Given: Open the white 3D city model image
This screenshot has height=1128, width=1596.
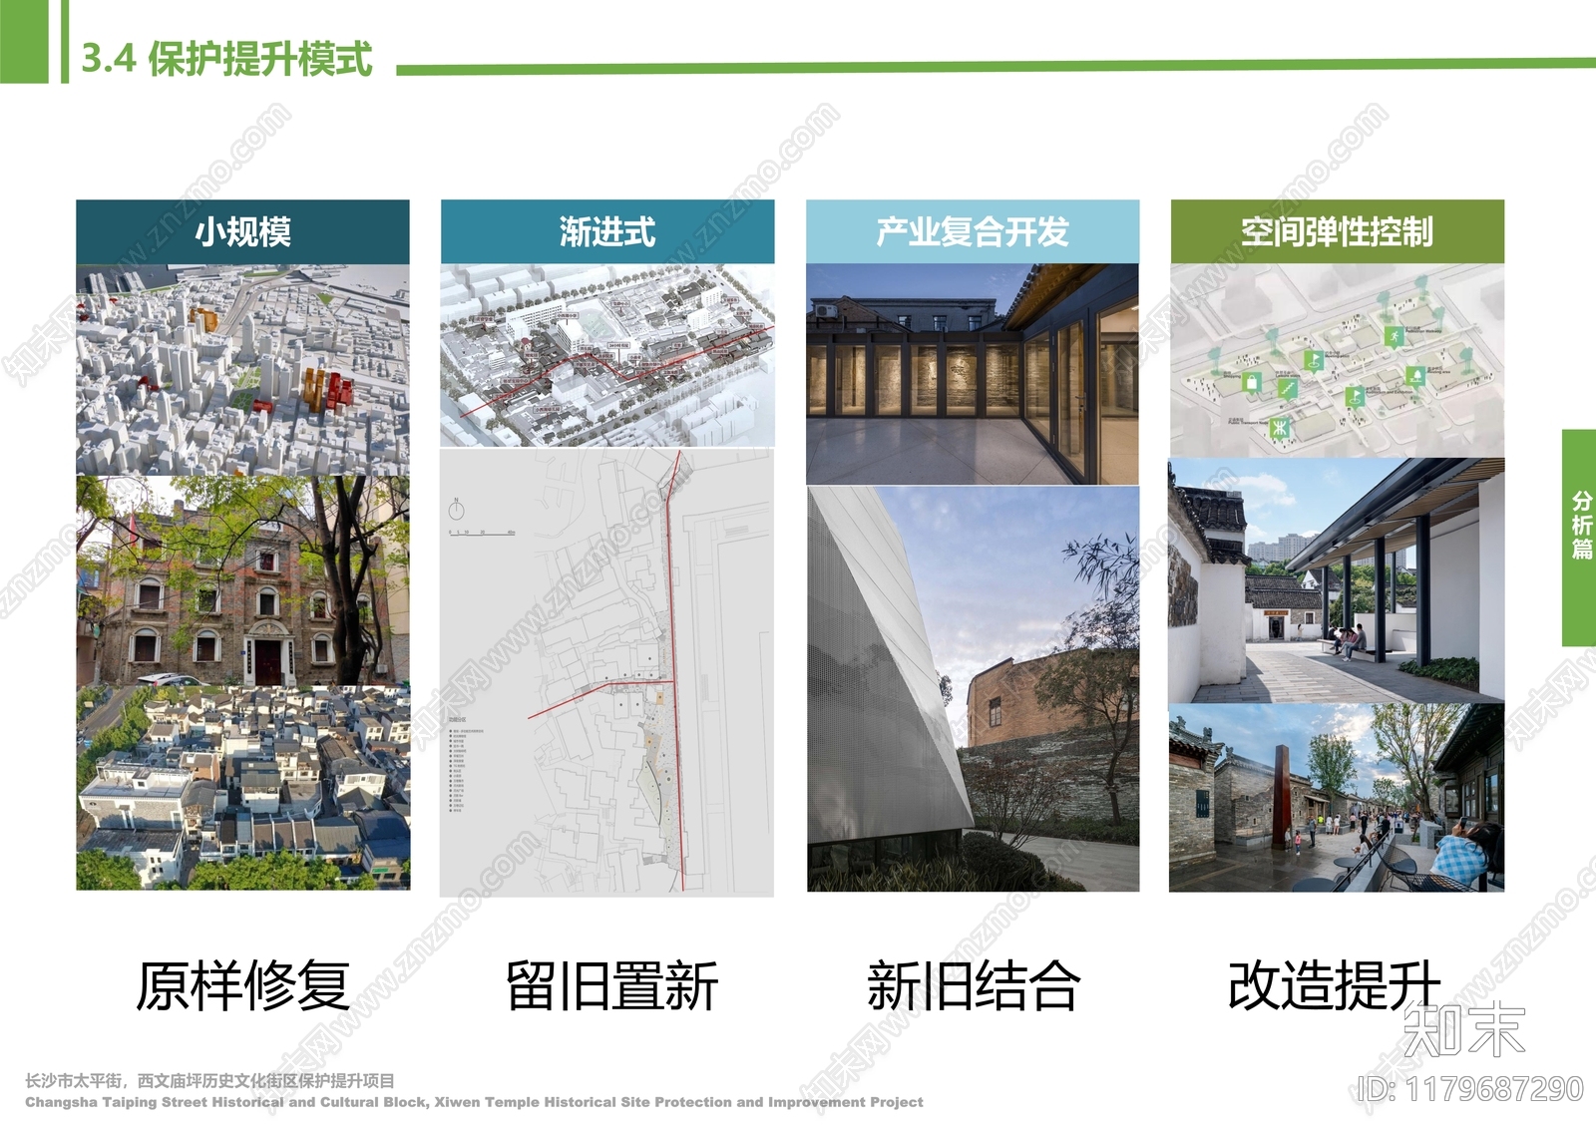Looking at the screenshot, I should [242, 370].
